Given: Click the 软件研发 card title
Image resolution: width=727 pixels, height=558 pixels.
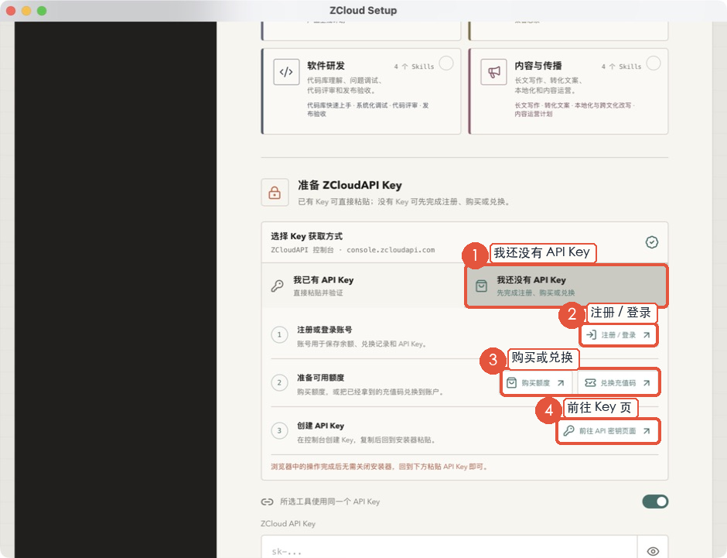Looking at the screenshot, I should point(326,66).
